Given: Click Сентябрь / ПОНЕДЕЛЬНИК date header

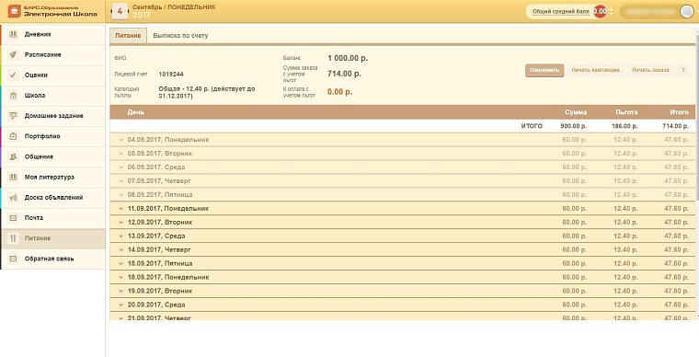Looking at the screenshot, I should point(174,7).
